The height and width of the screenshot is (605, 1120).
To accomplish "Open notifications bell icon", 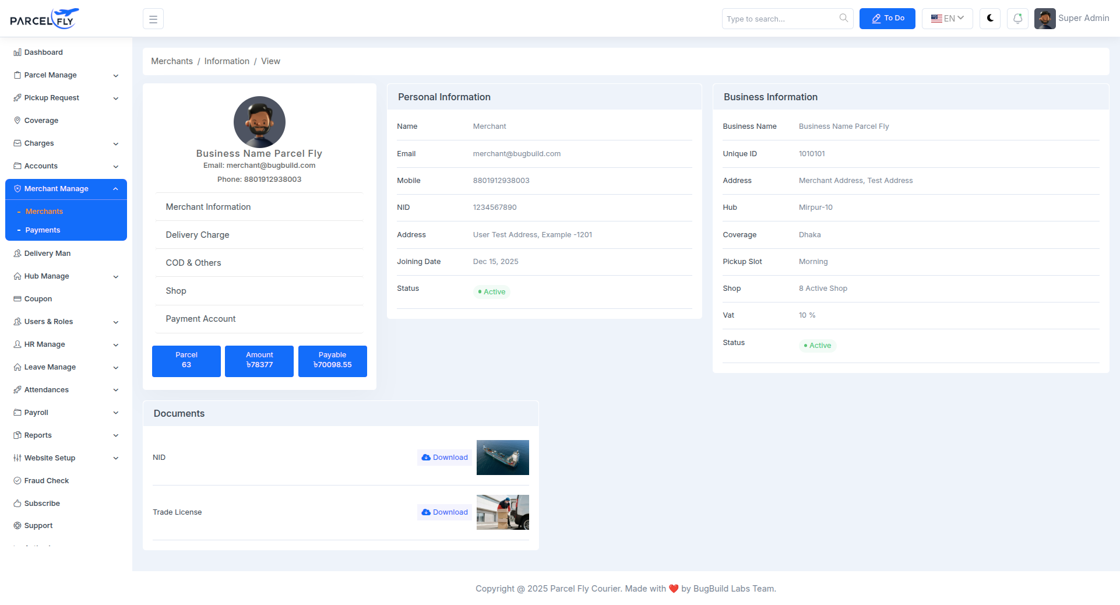I will (1017, 19).
